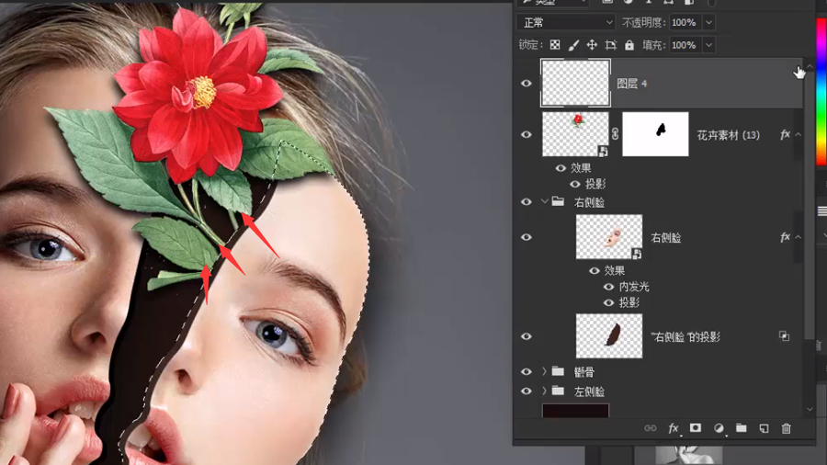Click the delete layer trash icon
827x465 pixels.
(x=786, y=428)
